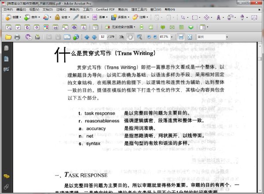The width and height of the screenshot is (264, 194).
Task: Click the globe with green up arrow
Action: pyautogui.click(x=76, y=37)
